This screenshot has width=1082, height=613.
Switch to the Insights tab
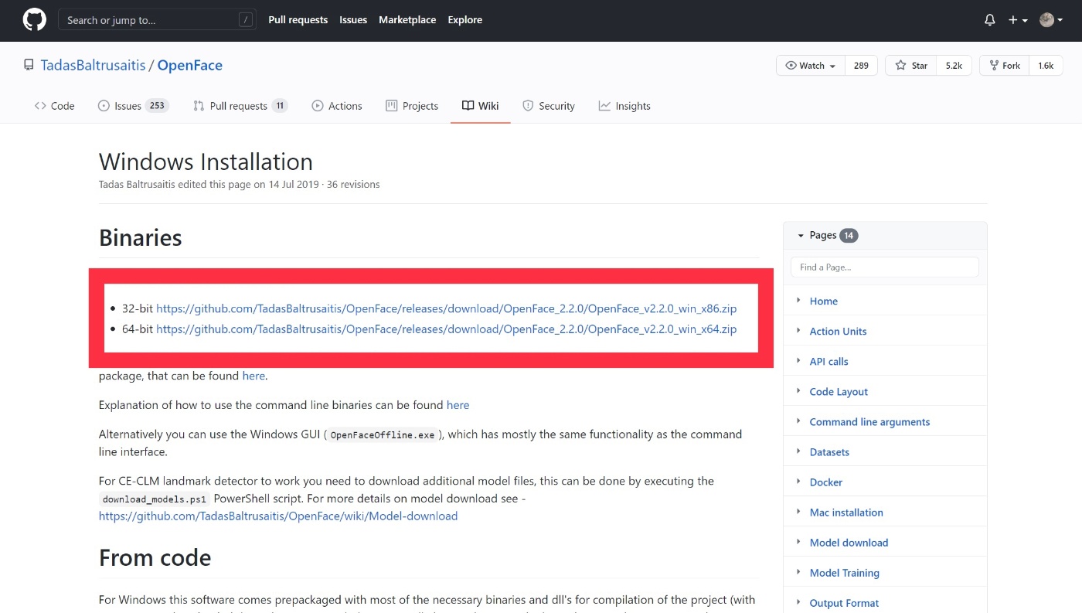click(624, 106)
